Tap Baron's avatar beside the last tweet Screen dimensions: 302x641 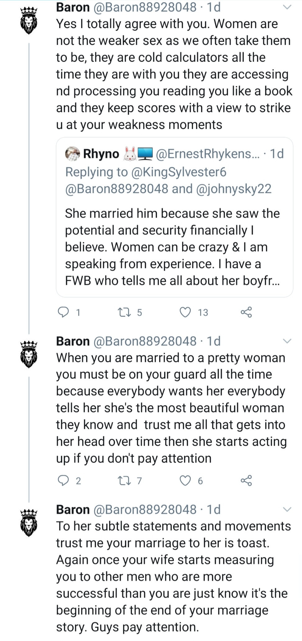point(29,523)
